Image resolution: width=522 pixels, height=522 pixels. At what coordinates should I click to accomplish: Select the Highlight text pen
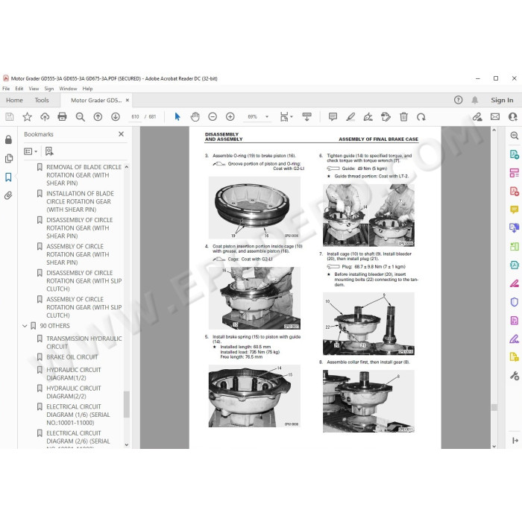point(350,117)
